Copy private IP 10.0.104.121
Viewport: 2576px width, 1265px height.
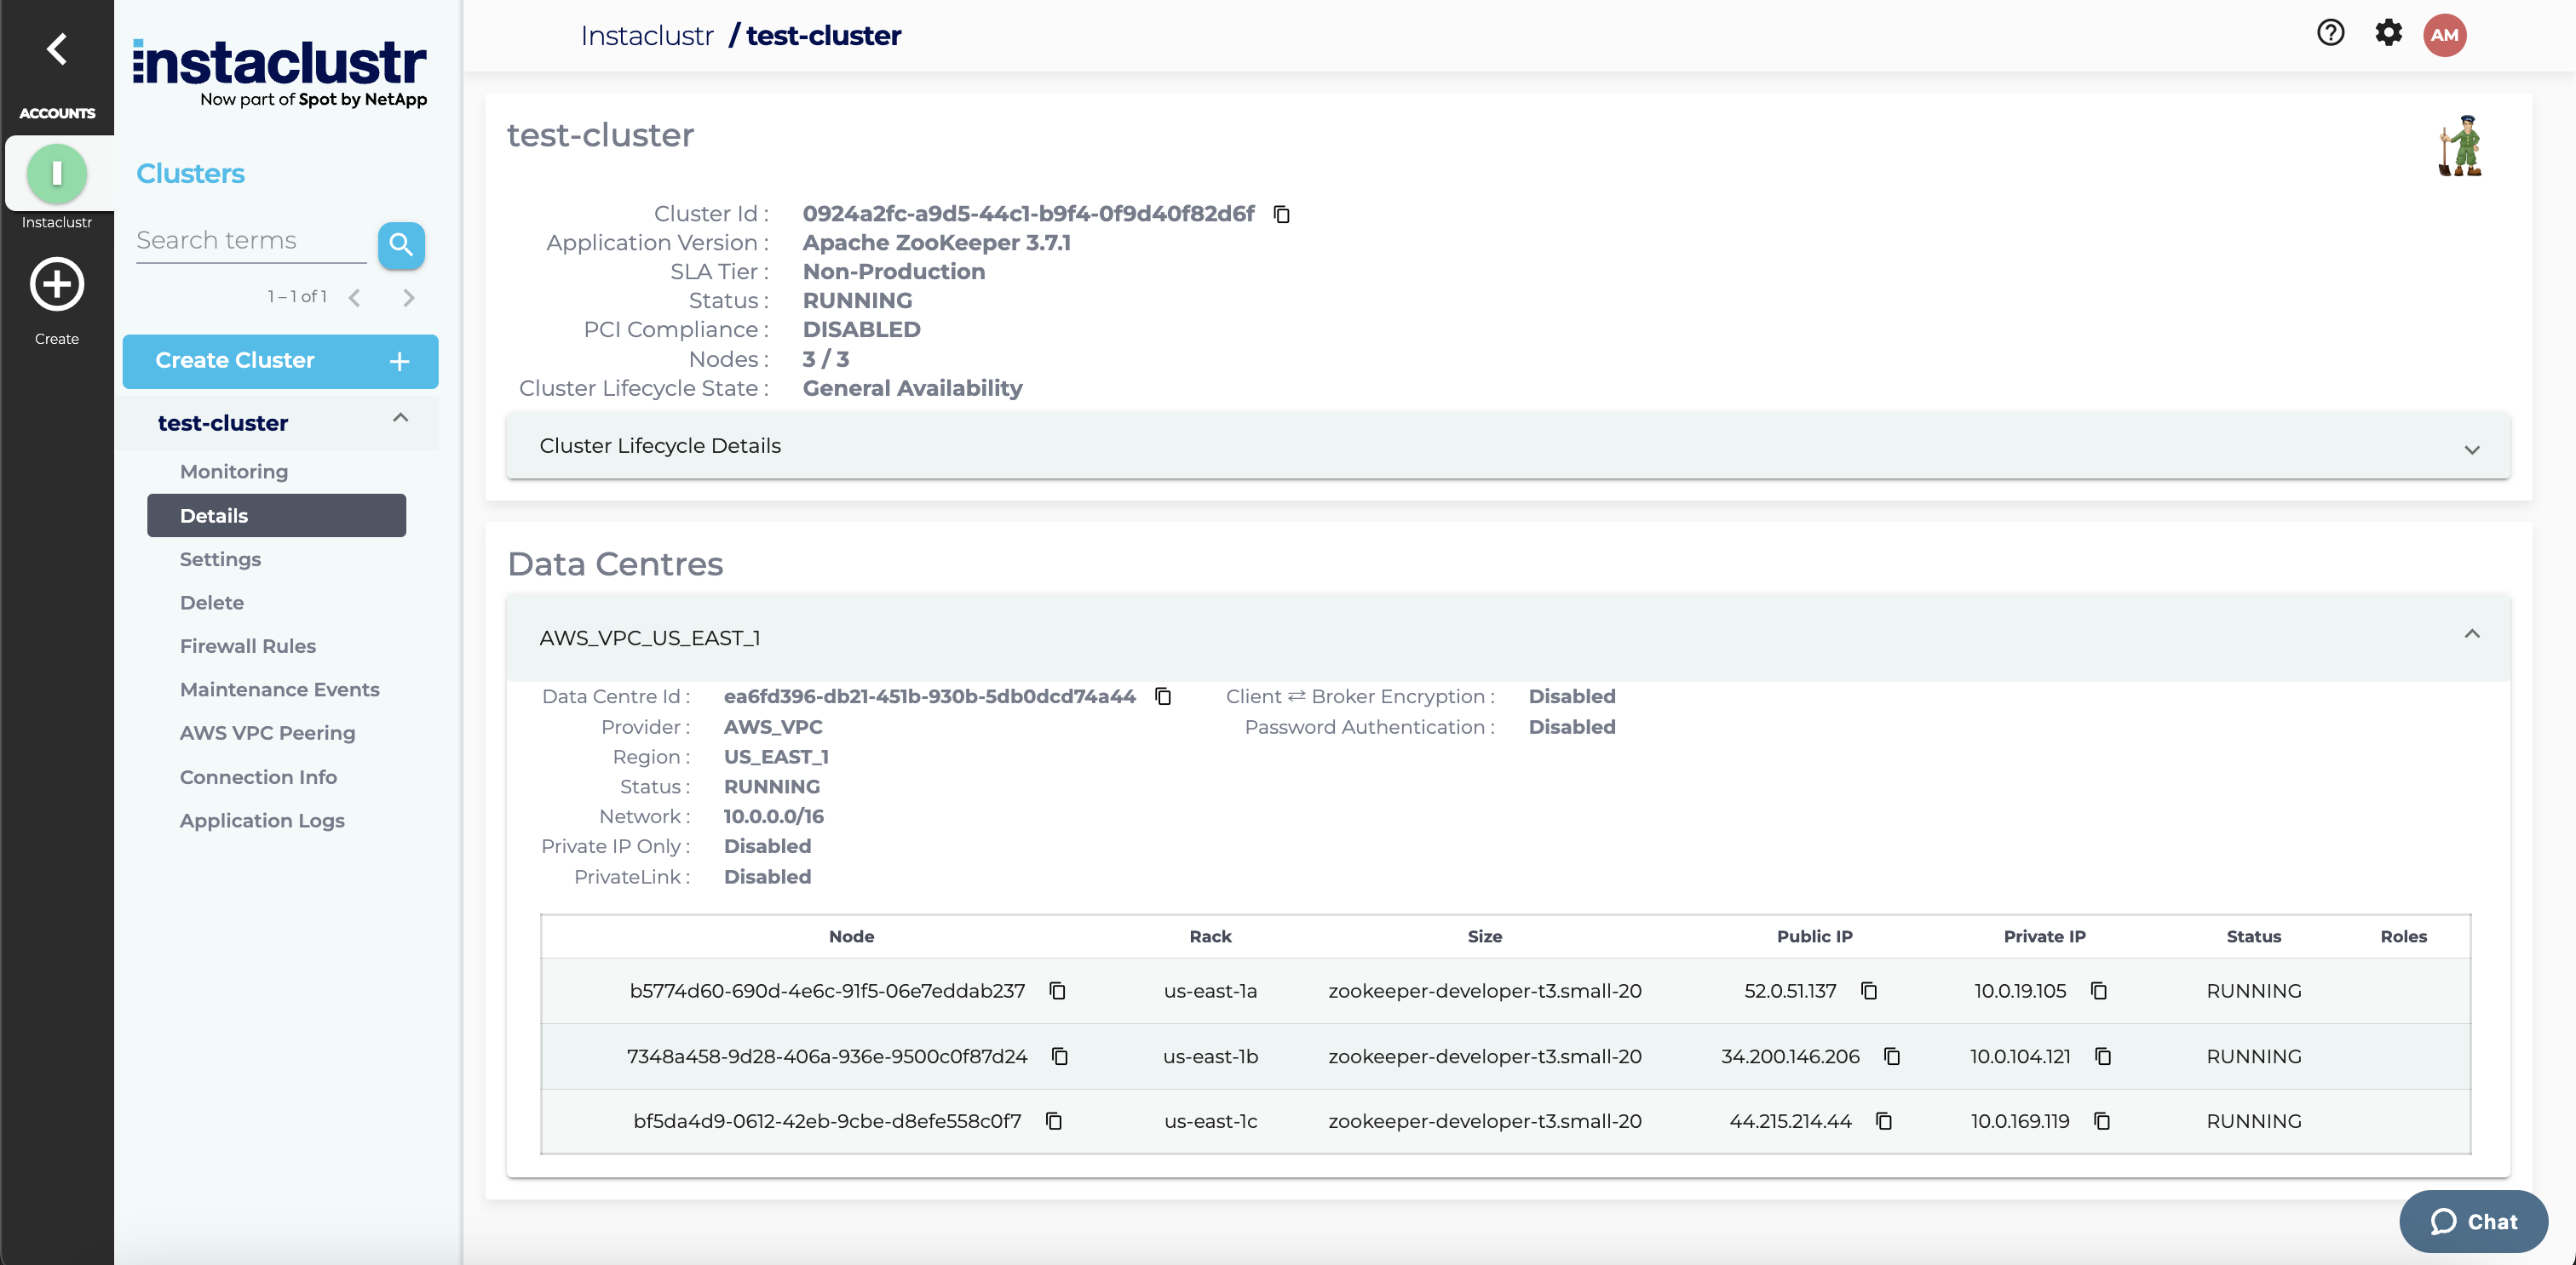click(x=2103, y=1056)
